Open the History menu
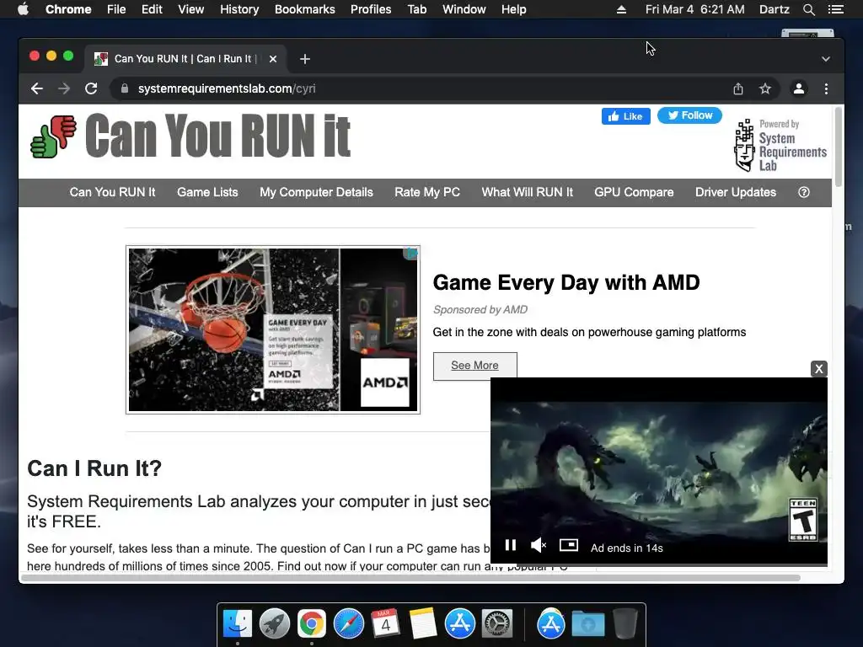Image resolution: width=863 pixels, height=647 pixels. tap(239, 9)
